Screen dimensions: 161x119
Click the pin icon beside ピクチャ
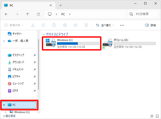click(x=34, y=77)
